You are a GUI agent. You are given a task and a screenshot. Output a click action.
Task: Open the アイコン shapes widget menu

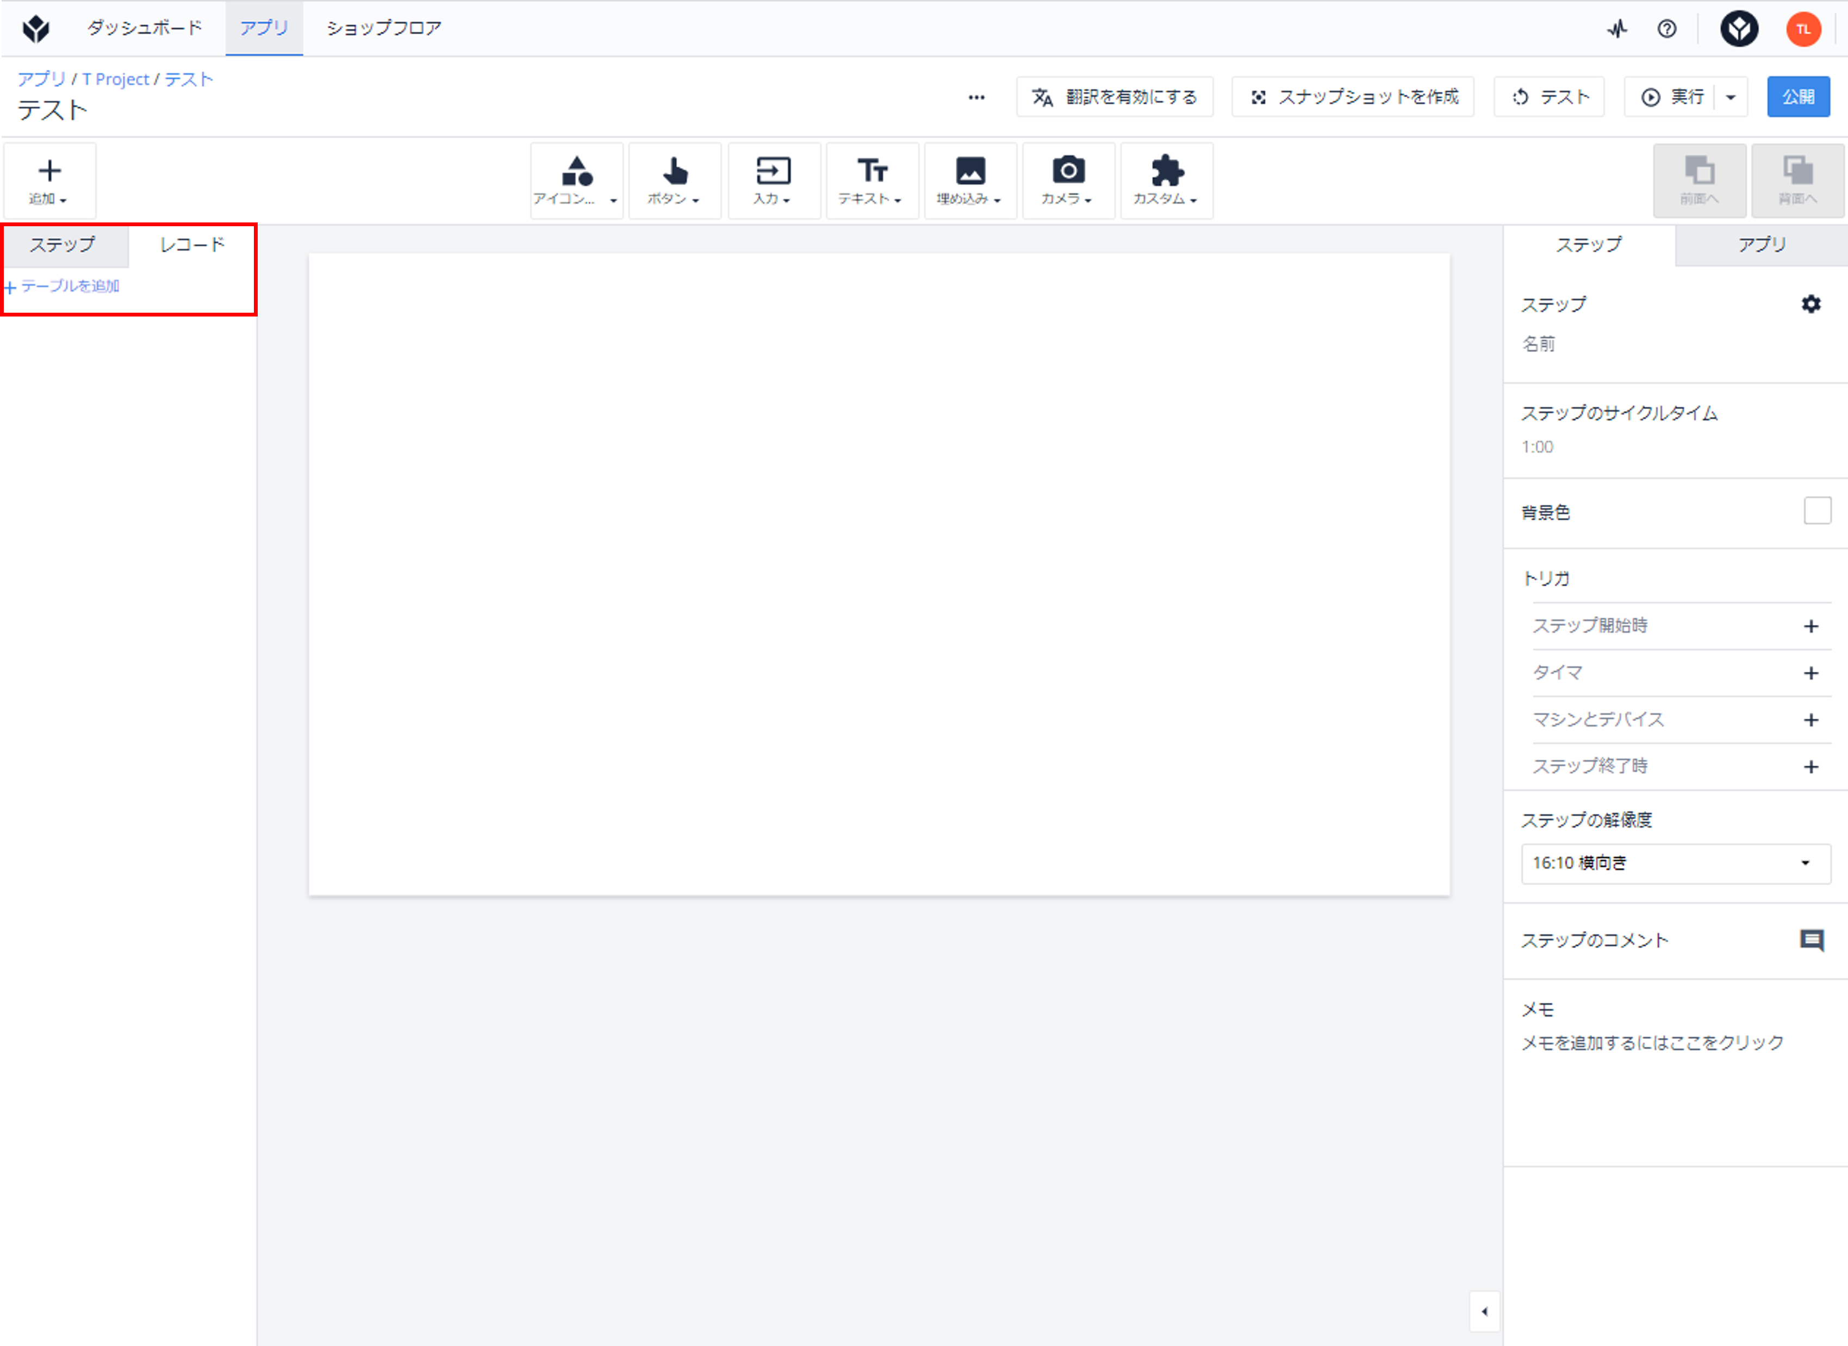576,180
